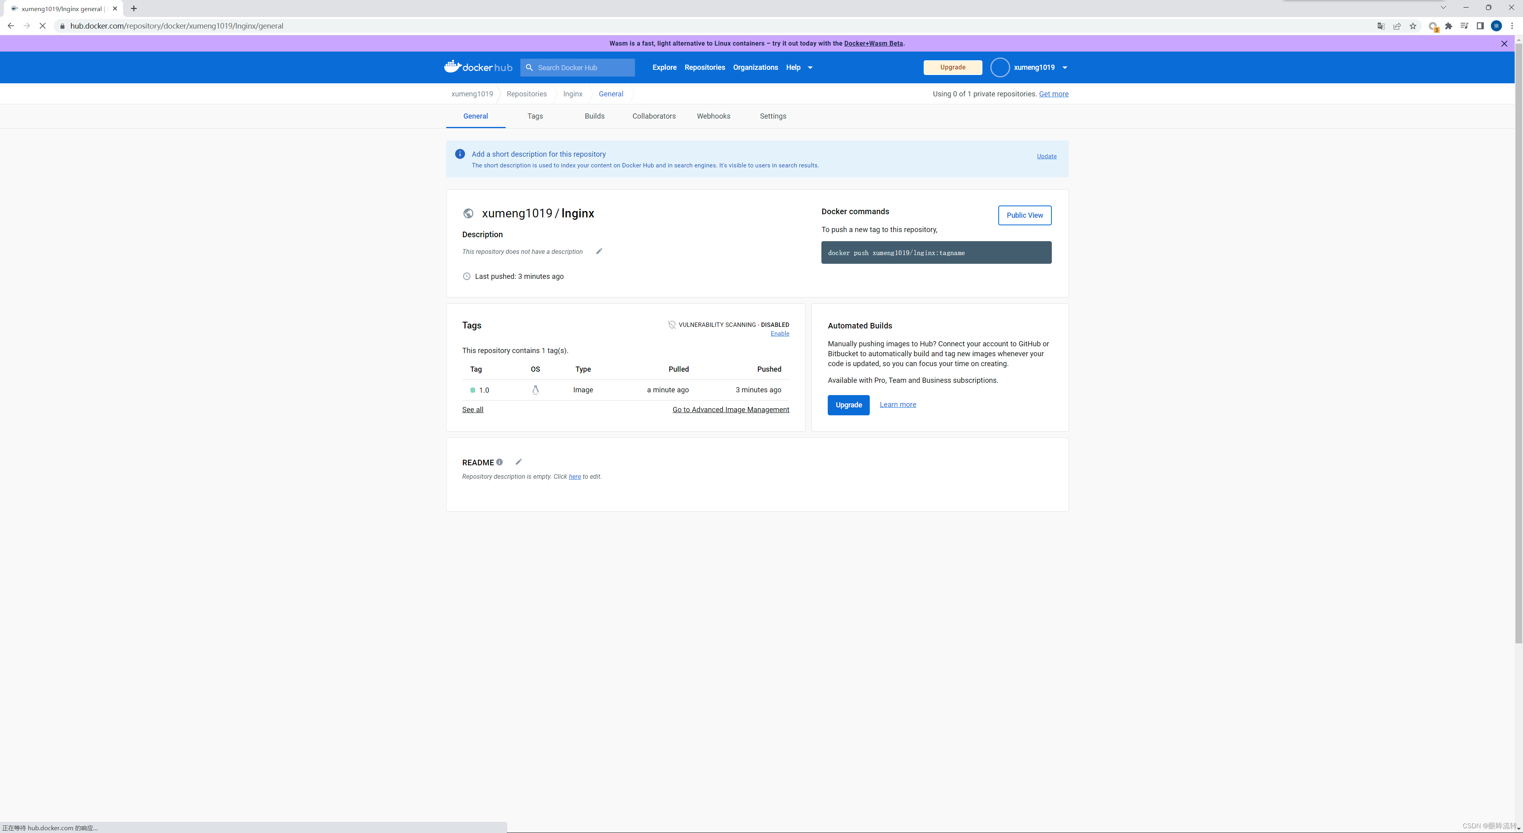
Task: Click the Public View button
Action: pos(1024,215)
